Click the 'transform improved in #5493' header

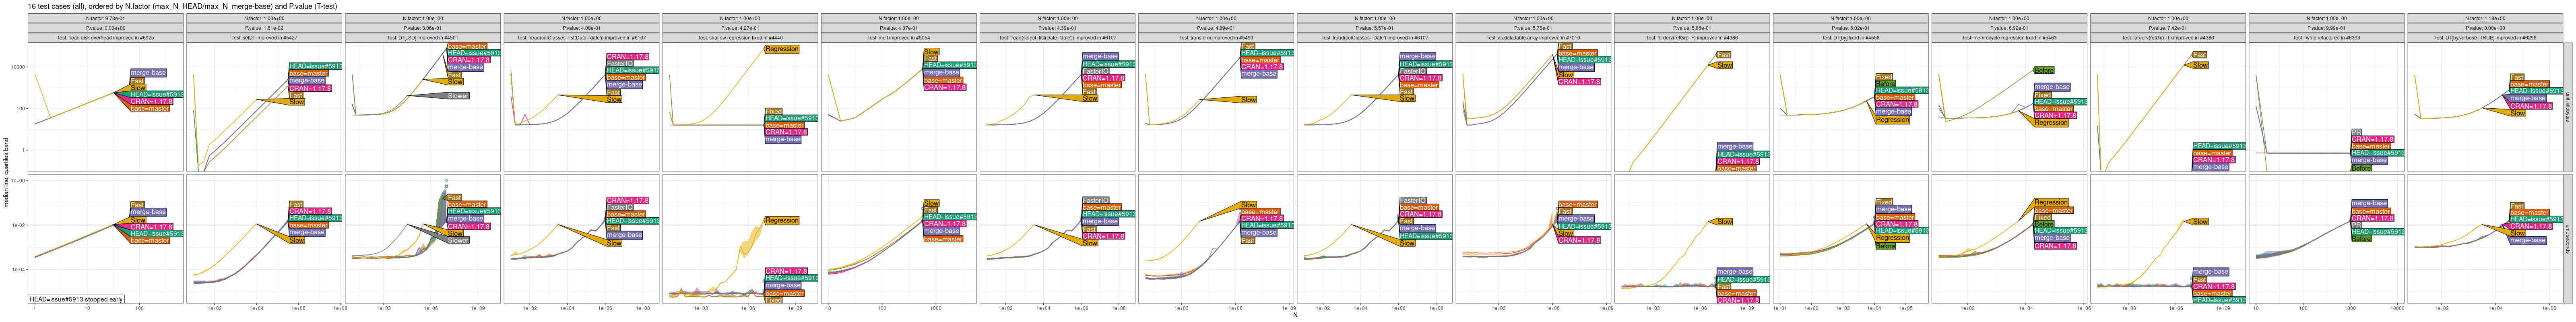(x=1216, y=38)
